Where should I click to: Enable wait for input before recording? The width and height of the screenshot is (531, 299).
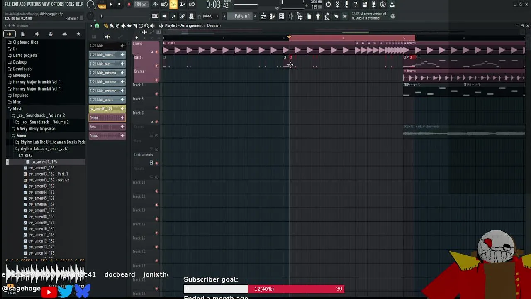[164, 5]
